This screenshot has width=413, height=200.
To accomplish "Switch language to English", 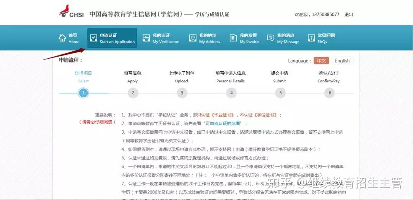I will click(x=342, y=61).
